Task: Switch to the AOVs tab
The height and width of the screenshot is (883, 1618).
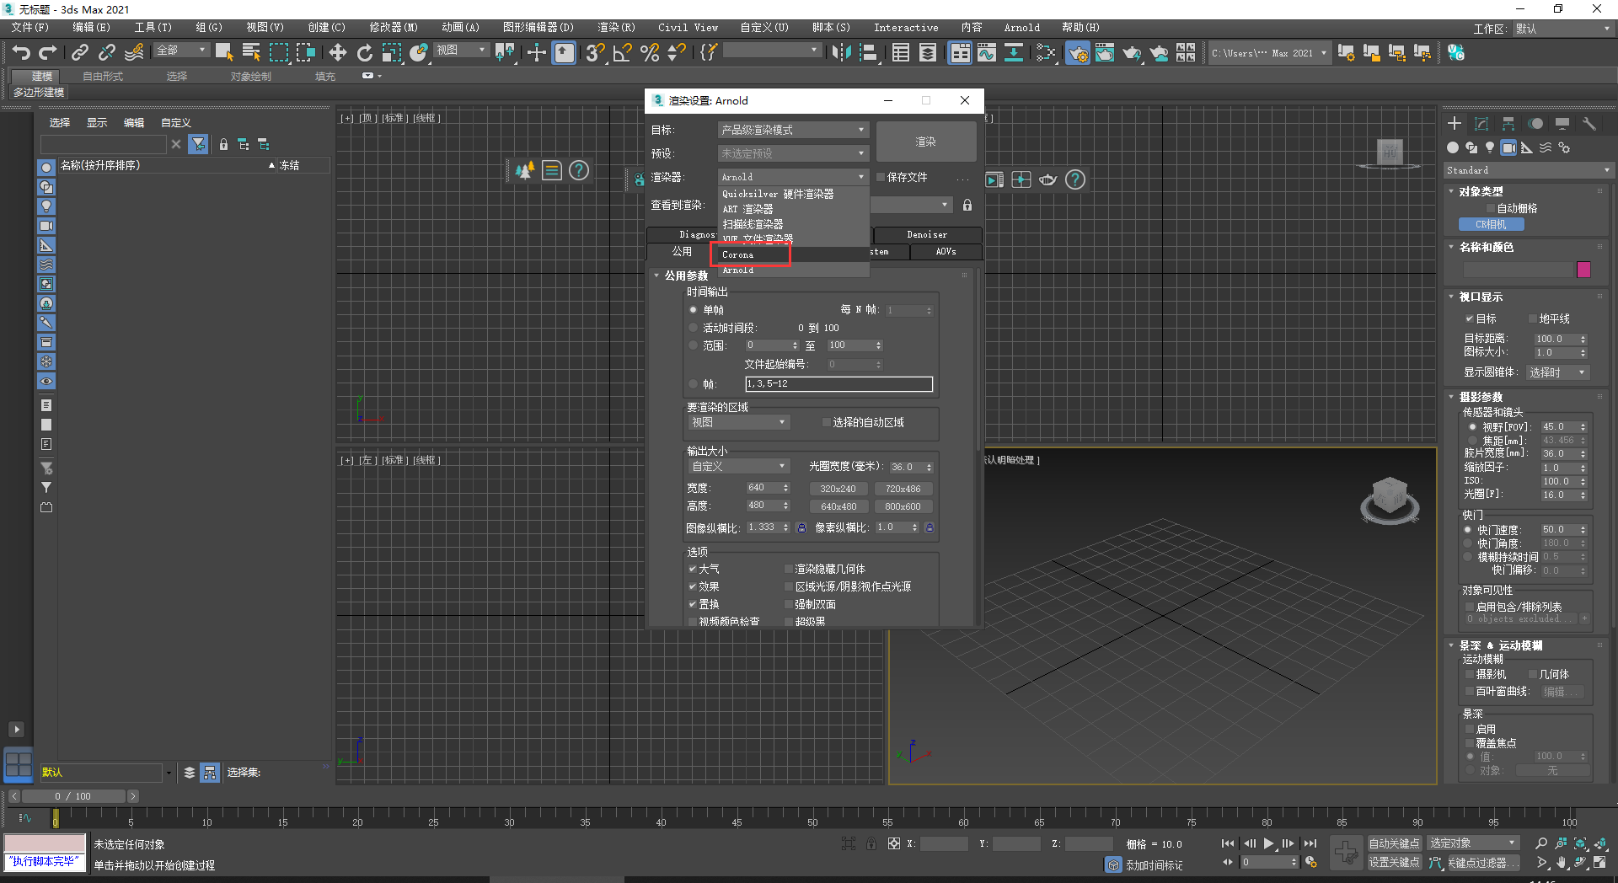Action: [946, 251]
